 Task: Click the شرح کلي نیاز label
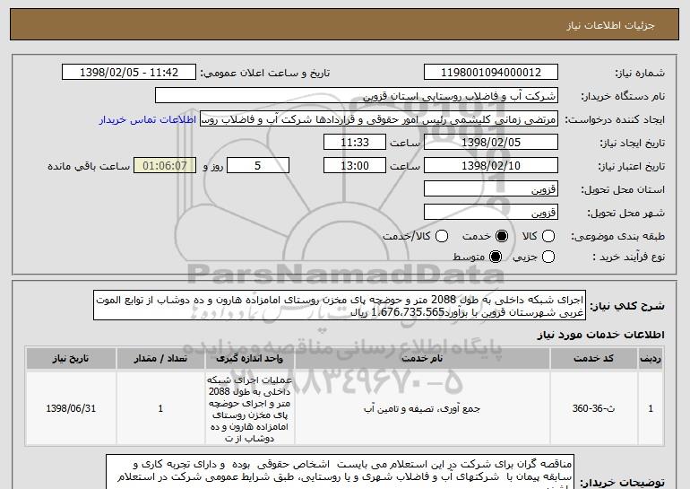coord(627,306)
